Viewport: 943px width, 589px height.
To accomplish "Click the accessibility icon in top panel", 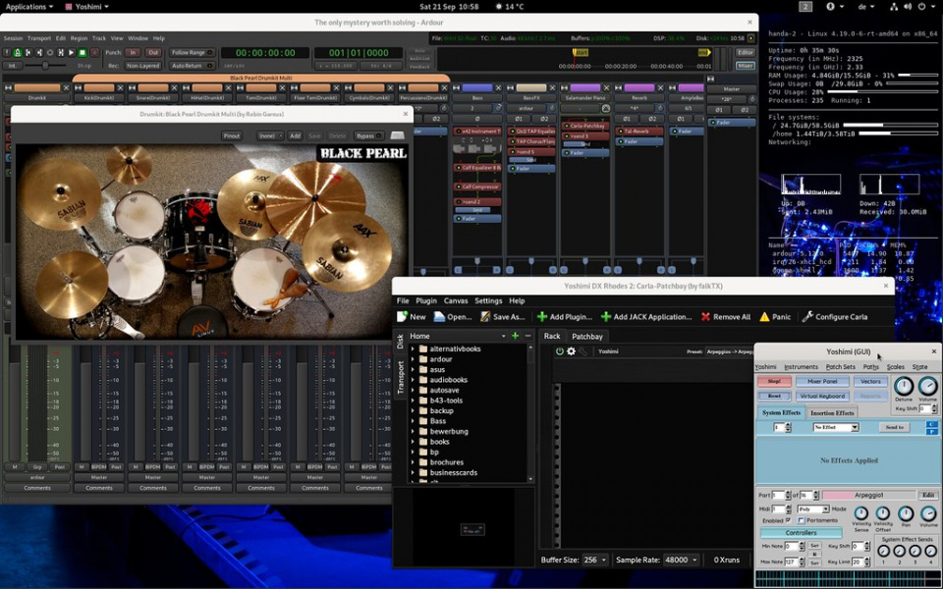I will pos(831,7).
